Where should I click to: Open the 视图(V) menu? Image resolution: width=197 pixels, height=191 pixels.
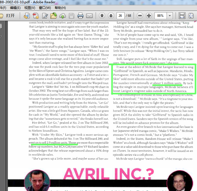click(x=30, y=8)
